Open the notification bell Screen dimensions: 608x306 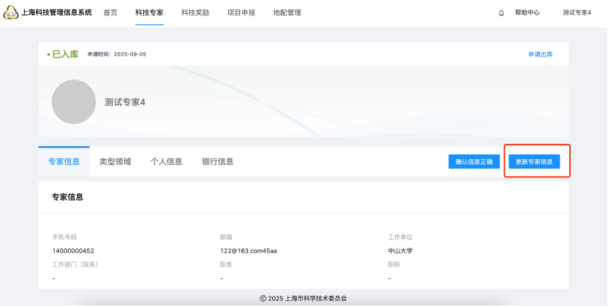(501, 13)
